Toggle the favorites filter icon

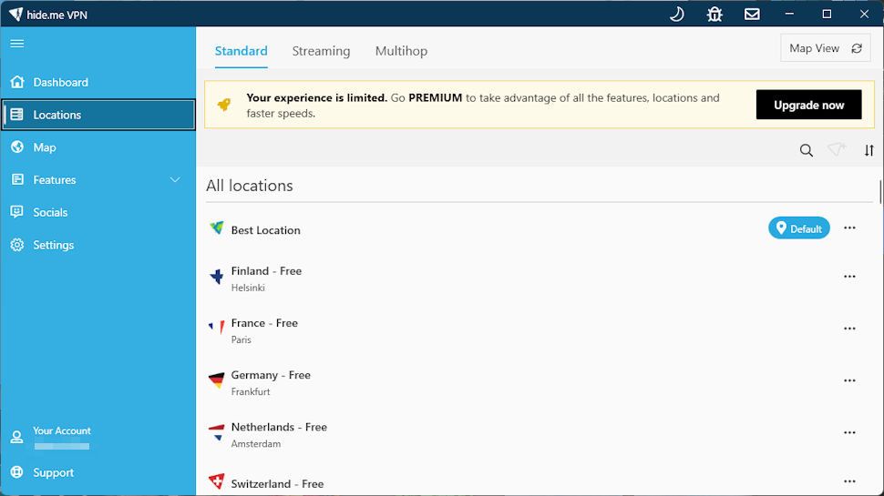tap(838, 150)
